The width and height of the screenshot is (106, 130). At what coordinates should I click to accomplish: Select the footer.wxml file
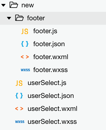[51, 57]
